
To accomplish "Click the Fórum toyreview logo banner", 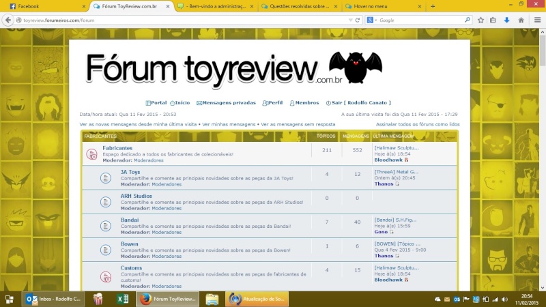I will tap(234, 70).
